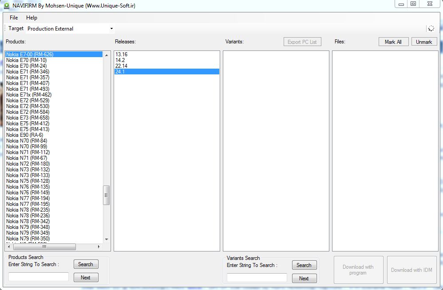Image resolution: width=443 pixels, height=290 pixels.
Task: Select Nokia E73 (RM-658)
Action: (x=54, y=117)
